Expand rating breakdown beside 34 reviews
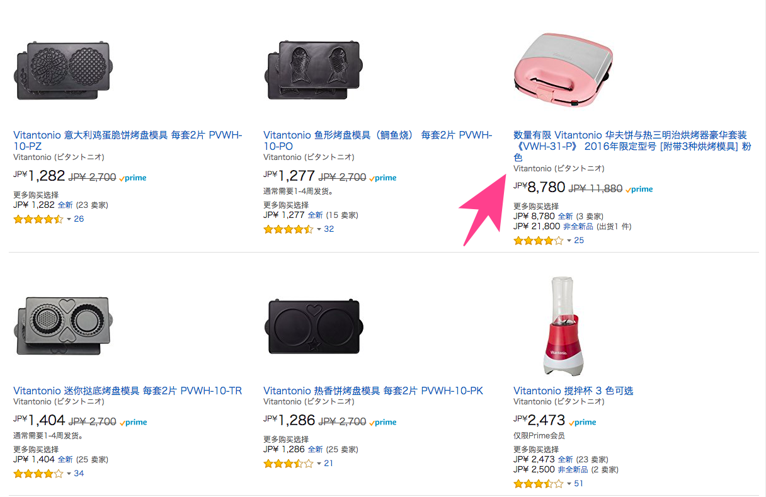 [x=69, y=474]
